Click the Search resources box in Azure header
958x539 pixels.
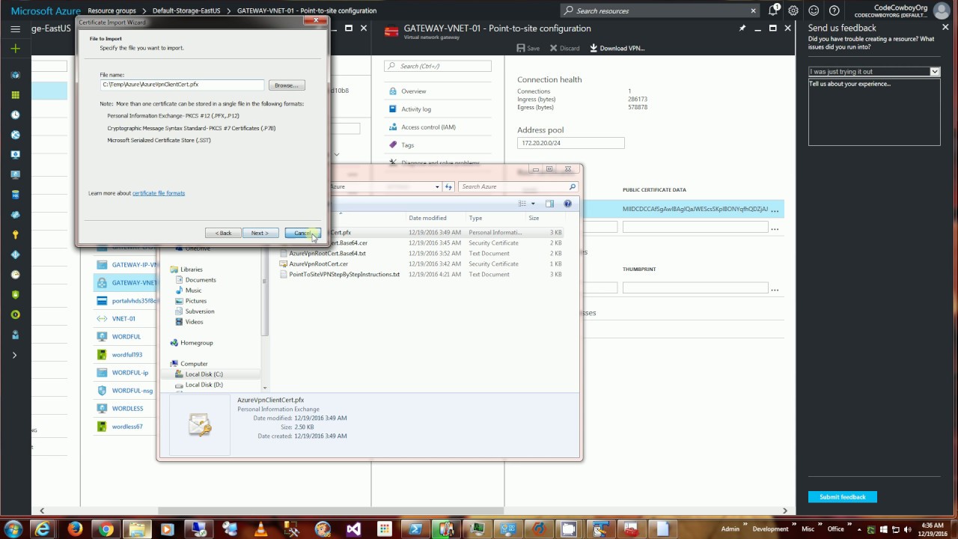(661, 10)
